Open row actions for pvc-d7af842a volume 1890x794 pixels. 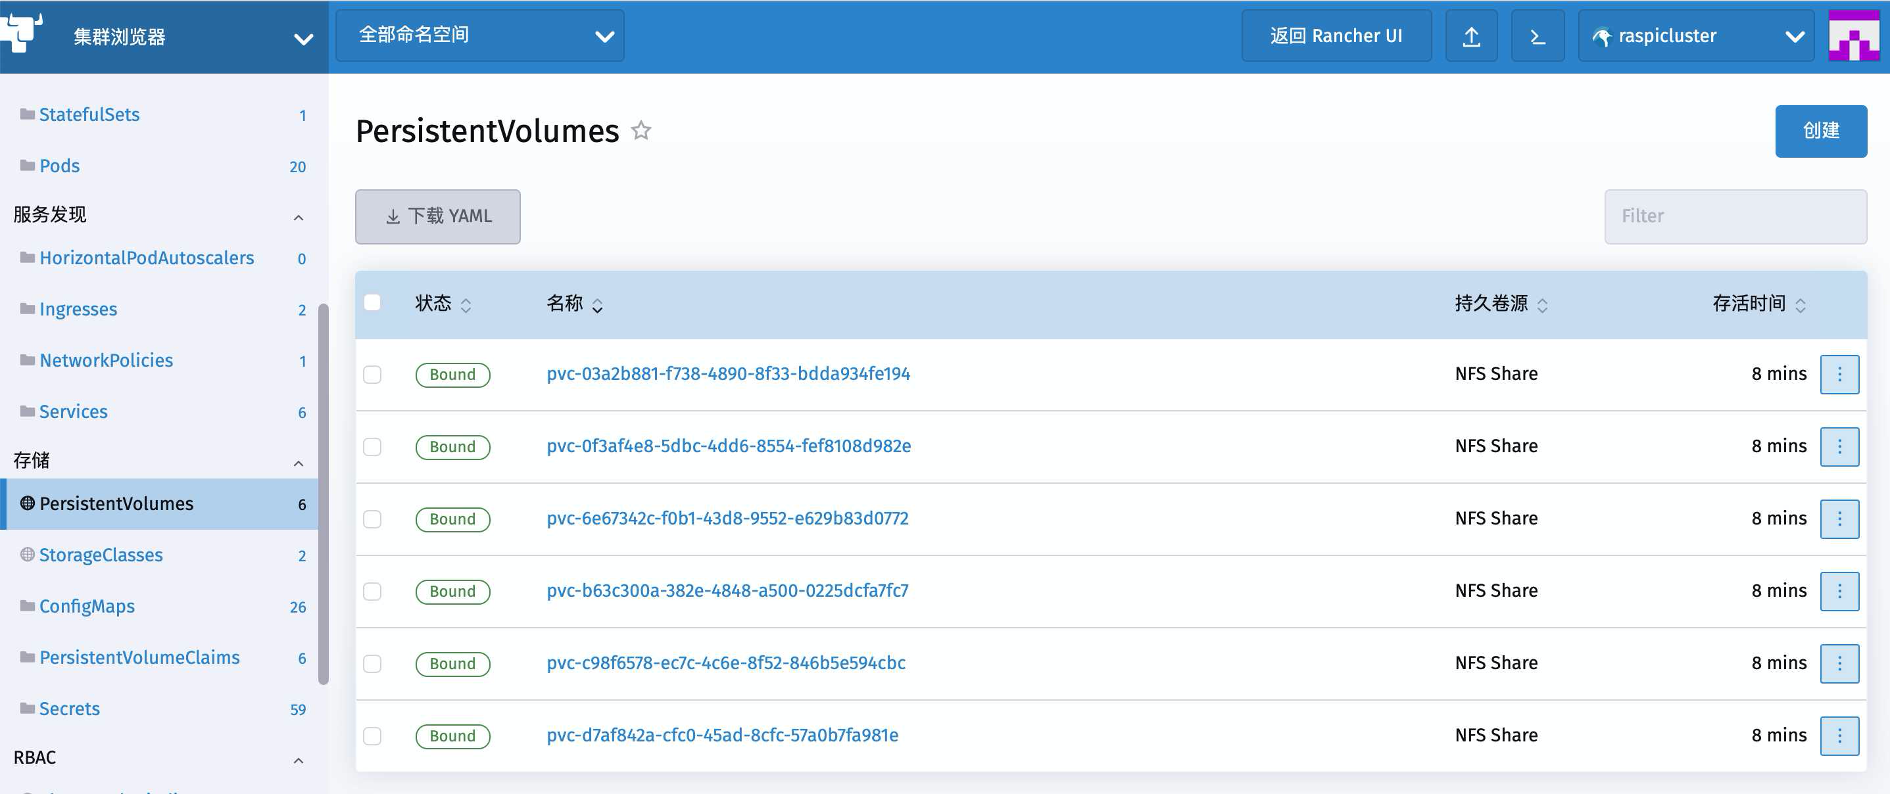(1839, 736)
